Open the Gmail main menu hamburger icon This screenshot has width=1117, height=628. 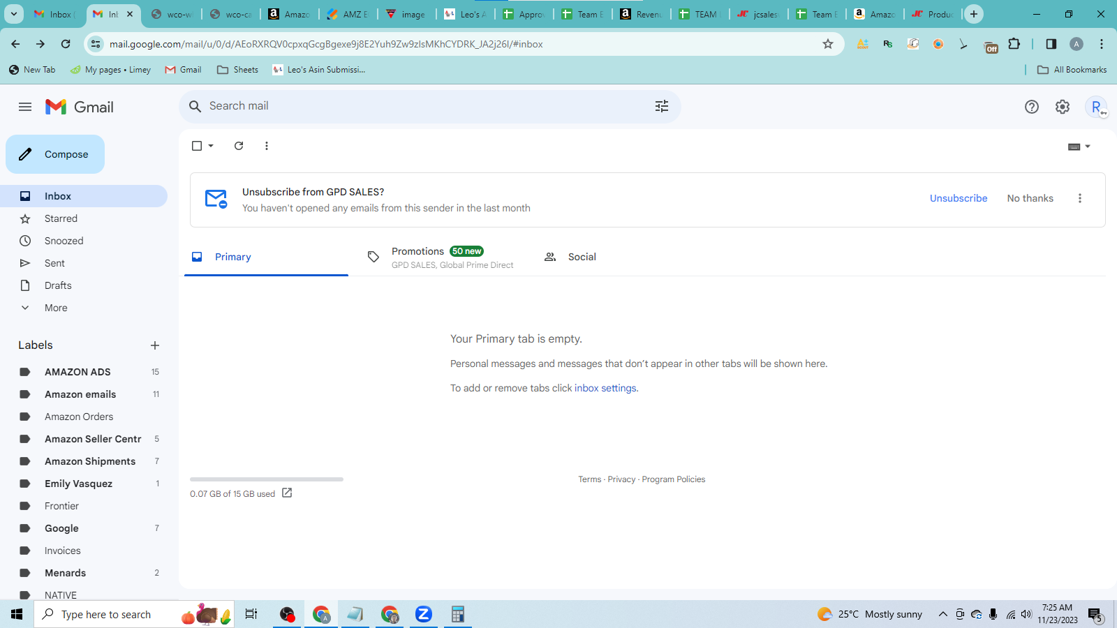(x=25, y=107)
